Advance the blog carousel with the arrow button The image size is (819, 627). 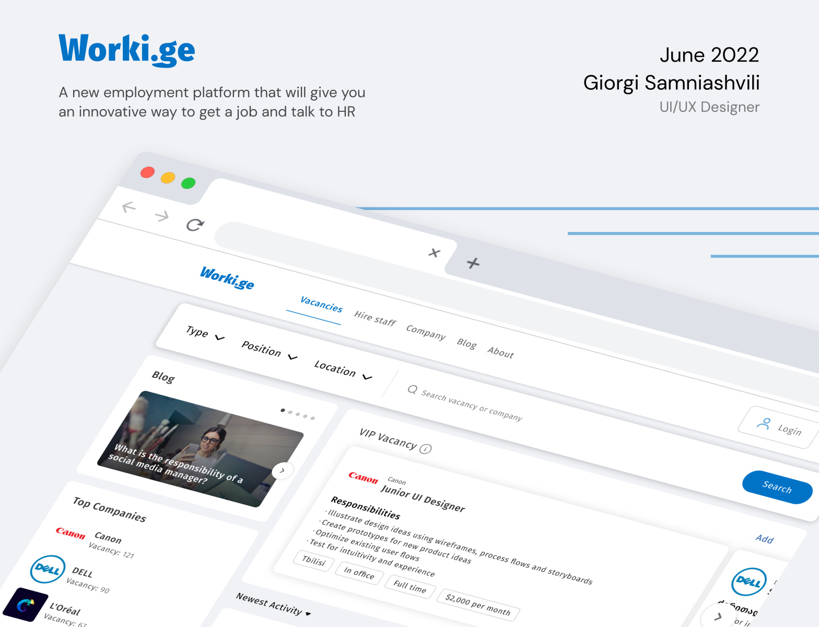tap(282, 471)
